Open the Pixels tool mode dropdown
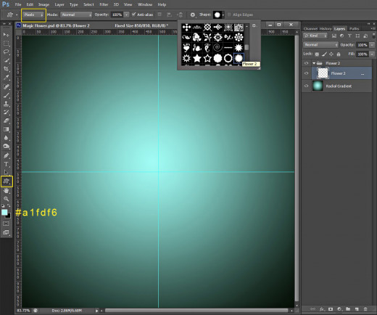 click(x=33, y=15)
